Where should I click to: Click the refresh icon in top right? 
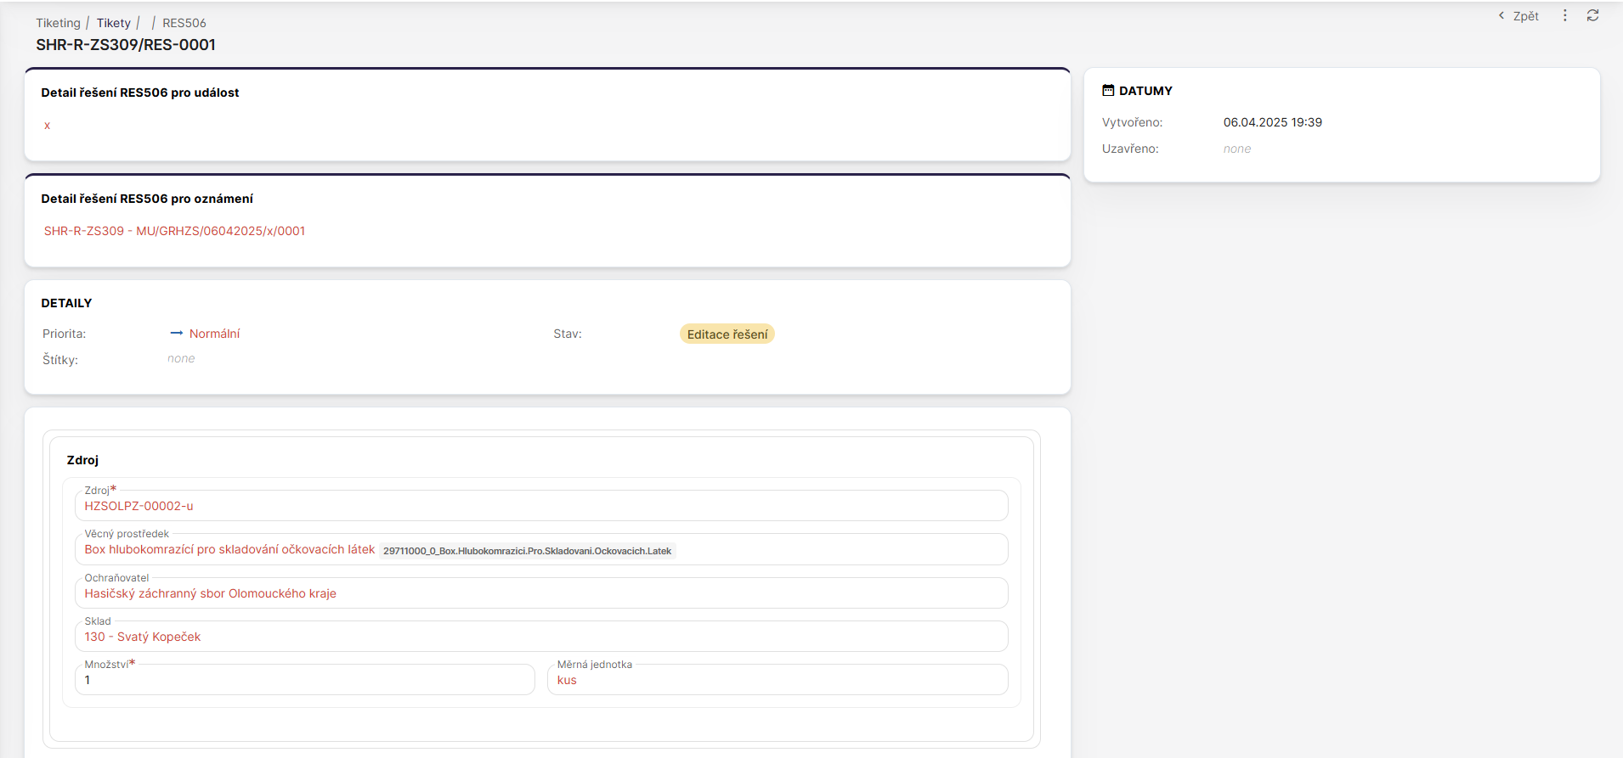click(x=1592, y=15)
